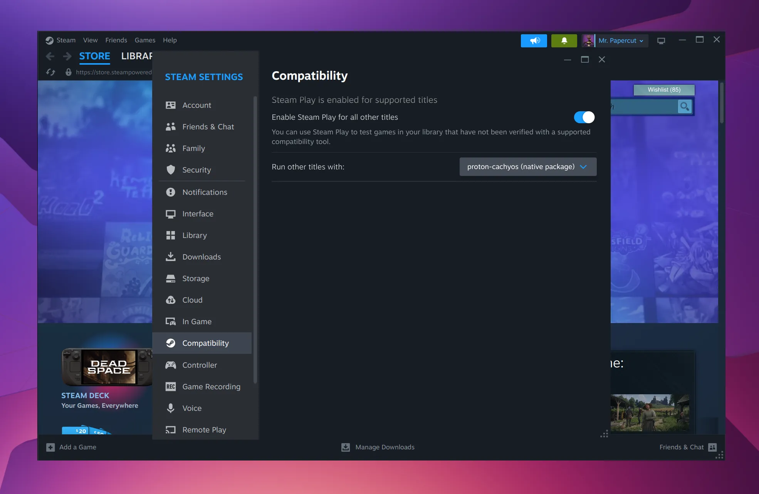This screenshot has height=494, width=759.
Task: Click the Family group icon
Action: click(x=171, y=148)
